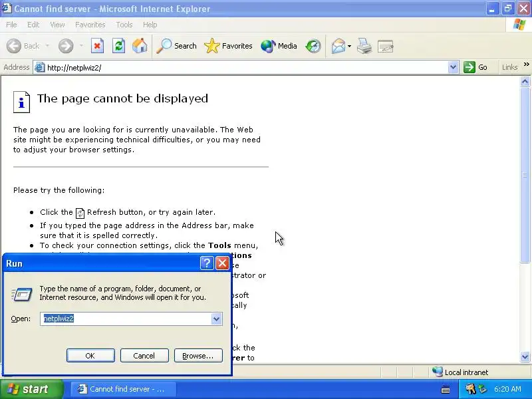Open the Tools menu
532x399 pixels.
tap(124, 25)
